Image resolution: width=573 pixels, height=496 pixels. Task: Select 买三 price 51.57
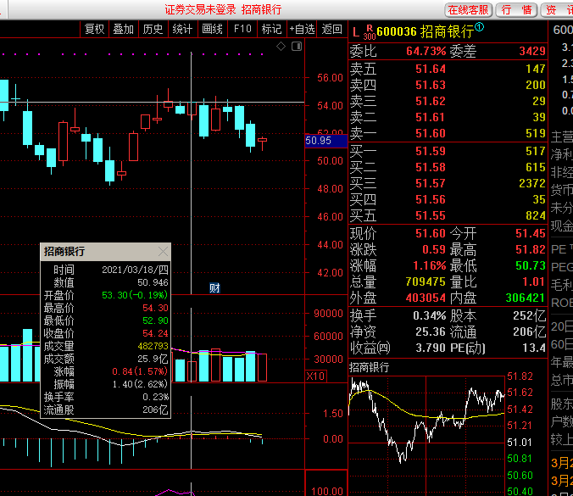coord(431,183)
